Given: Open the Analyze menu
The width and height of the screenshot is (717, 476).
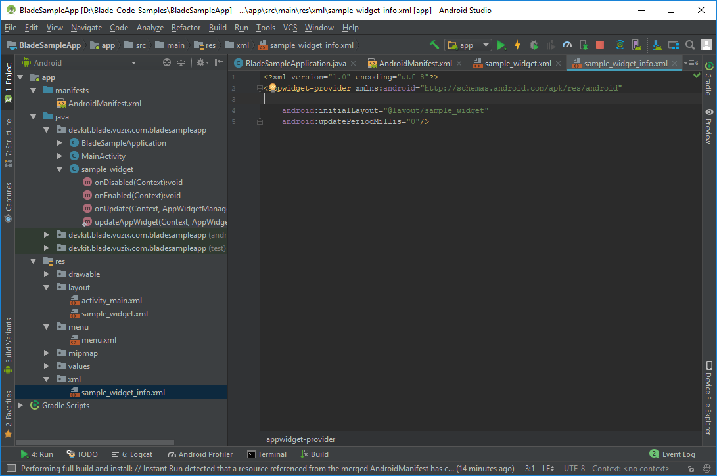Looking at the screenshot, I should [x=150, y=28].
